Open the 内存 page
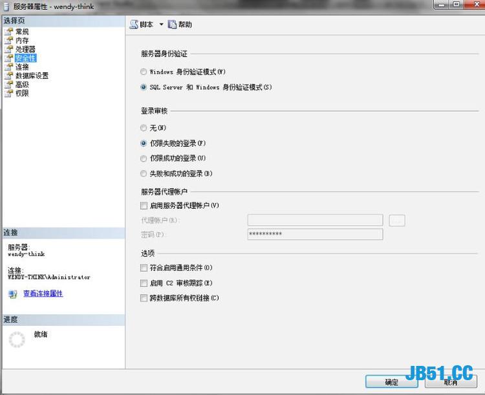 [x=22, y=40]
